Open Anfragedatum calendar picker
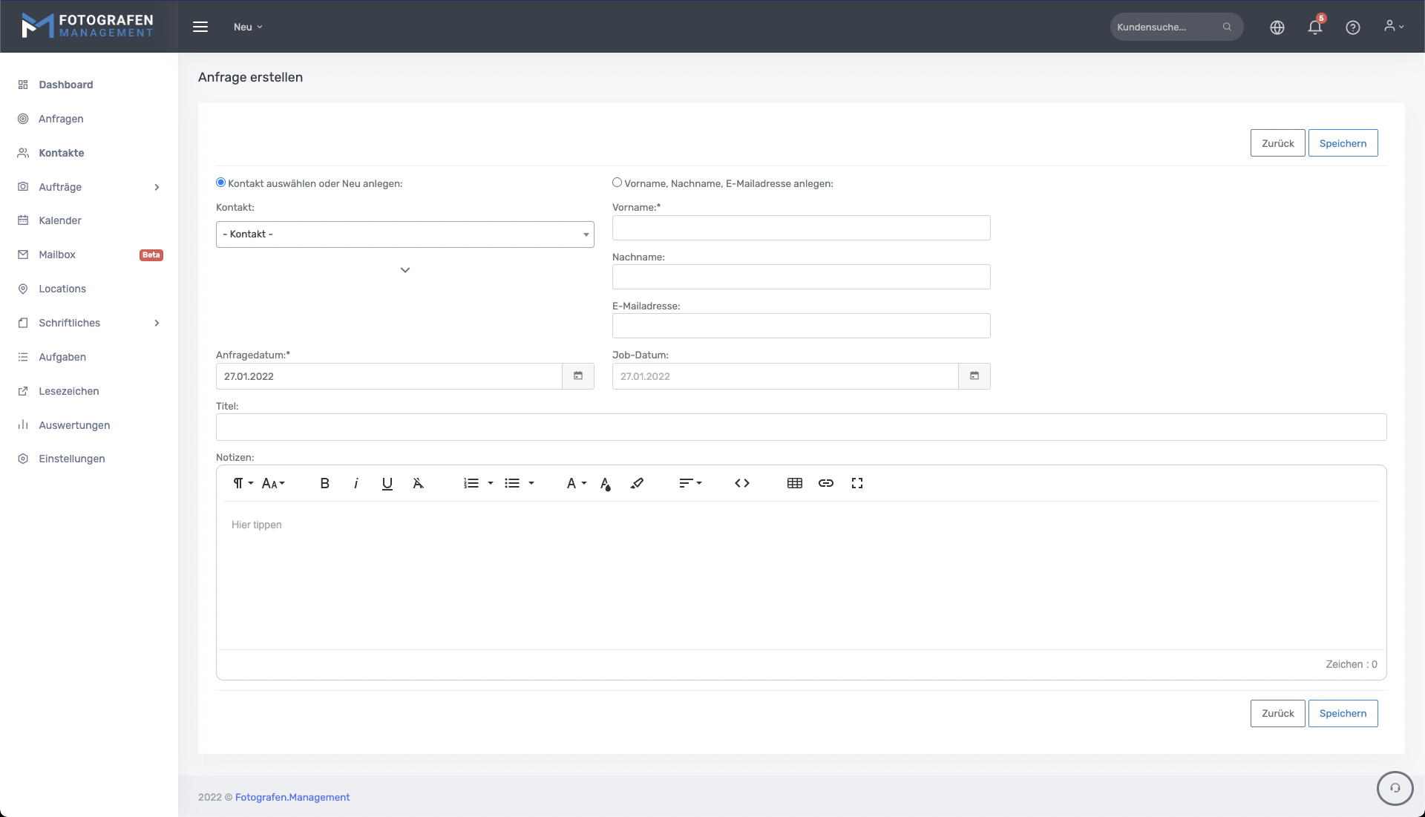The width and height of the screenshot is (1425, 817). (x=577, y=376)
